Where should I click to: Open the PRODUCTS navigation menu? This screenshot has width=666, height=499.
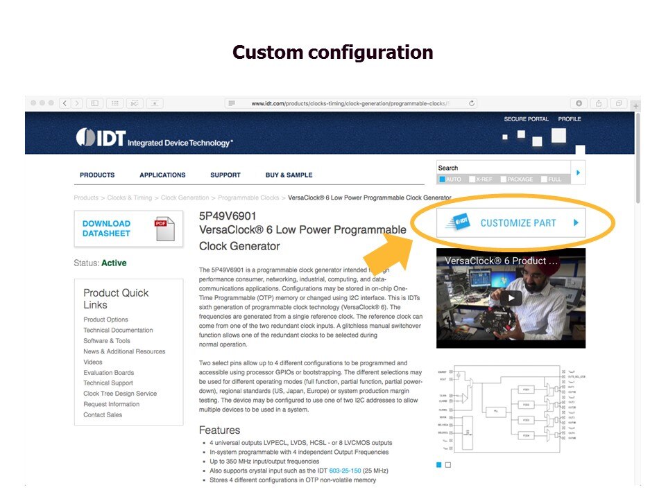pyautogui.click(x=97, y=175)
